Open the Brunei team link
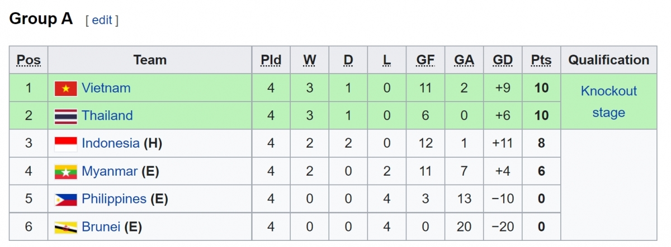Screen dimensions: 671x247 pyautogui.click(x=101, y=227)
